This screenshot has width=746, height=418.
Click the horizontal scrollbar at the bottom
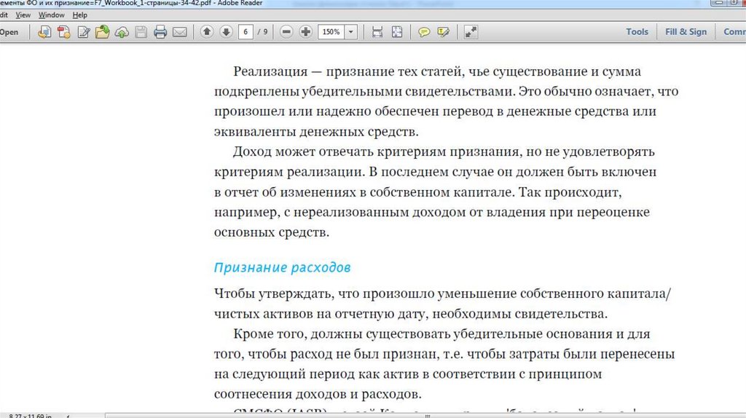pyautogui.click(x=425, y=416)
